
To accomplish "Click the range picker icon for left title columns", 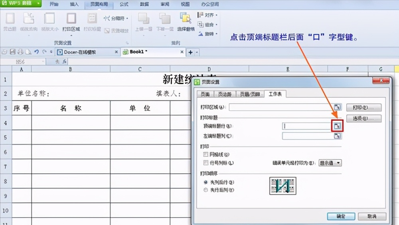I will point(337,136).
